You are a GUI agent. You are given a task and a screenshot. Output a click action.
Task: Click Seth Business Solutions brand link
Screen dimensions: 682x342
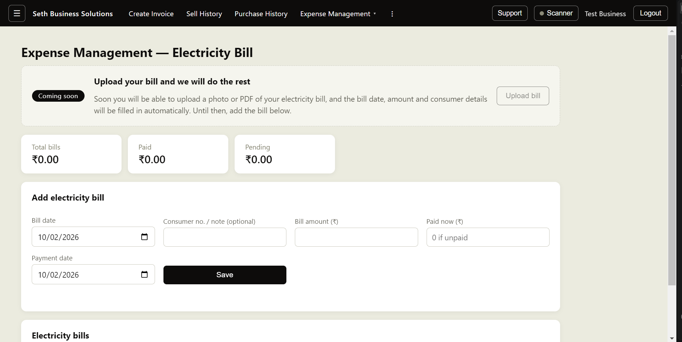coord(73,14)
